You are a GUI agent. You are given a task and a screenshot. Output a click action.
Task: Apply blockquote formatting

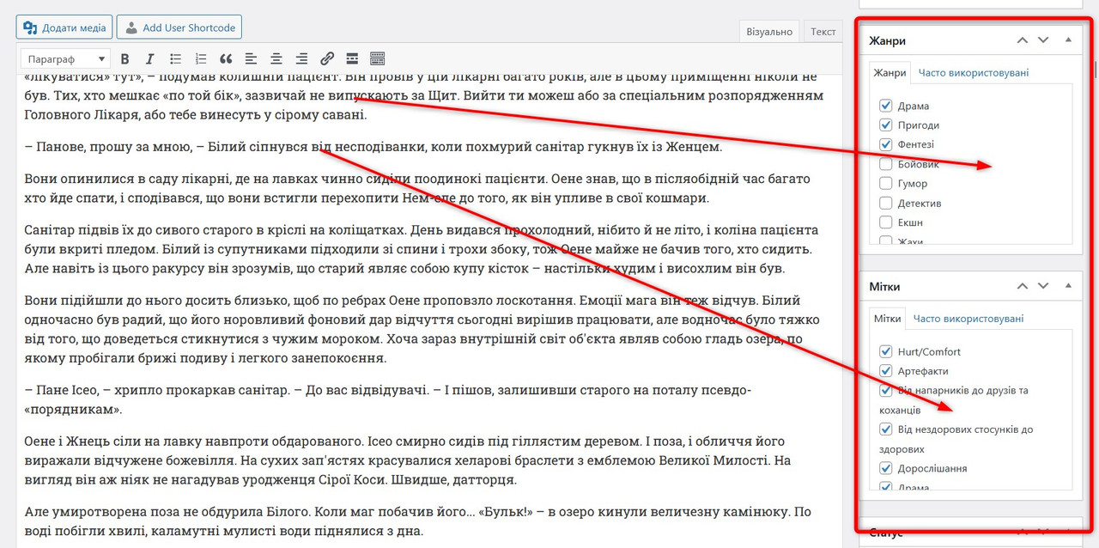[x=226, y=59]
